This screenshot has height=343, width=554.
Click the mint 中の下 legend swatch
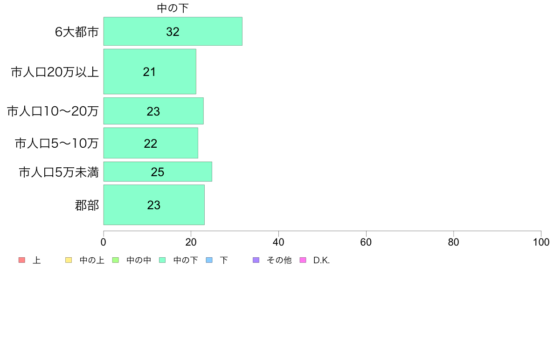point(163,261)
